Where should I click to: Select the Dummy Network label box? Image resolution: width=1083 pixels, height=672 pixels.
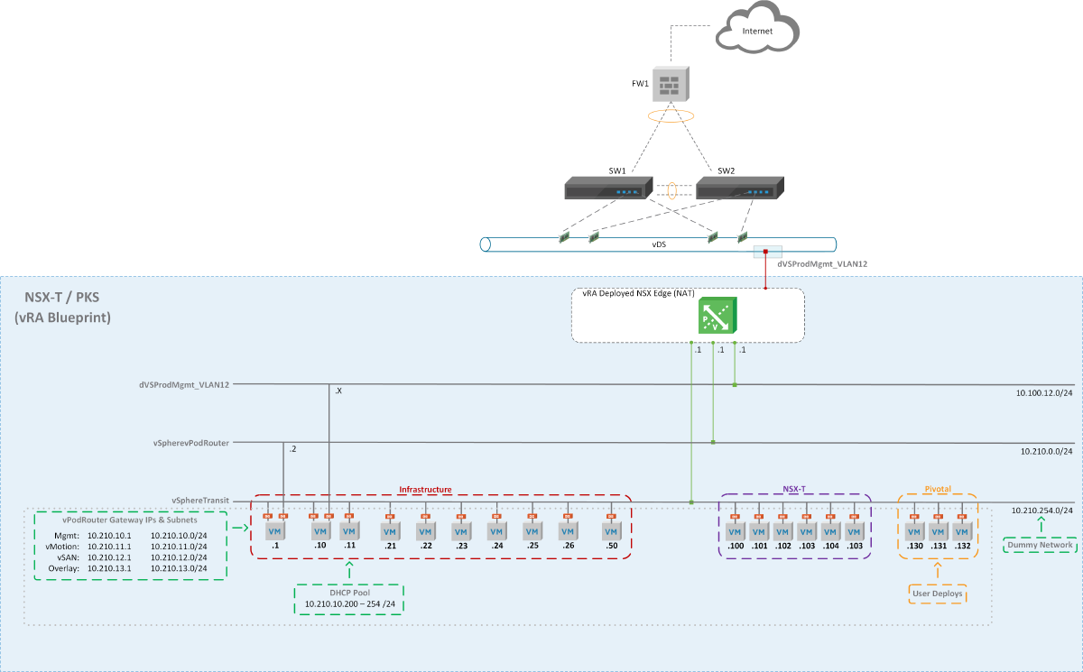(1040, 545)
